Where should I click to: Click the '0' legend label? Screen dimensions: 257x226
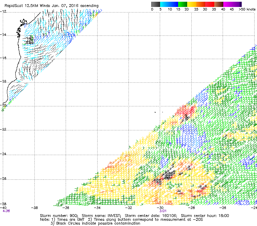(152, 9)
